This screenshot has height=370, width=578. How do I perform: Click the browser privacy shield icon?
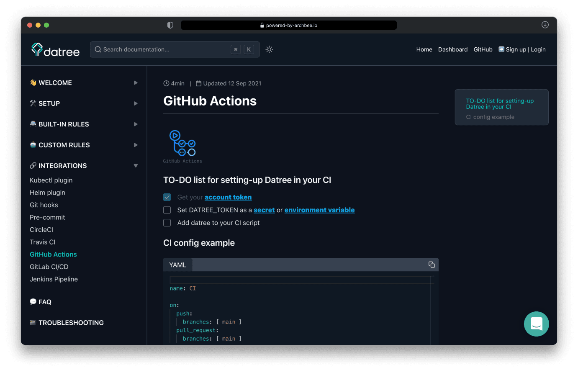170,25
